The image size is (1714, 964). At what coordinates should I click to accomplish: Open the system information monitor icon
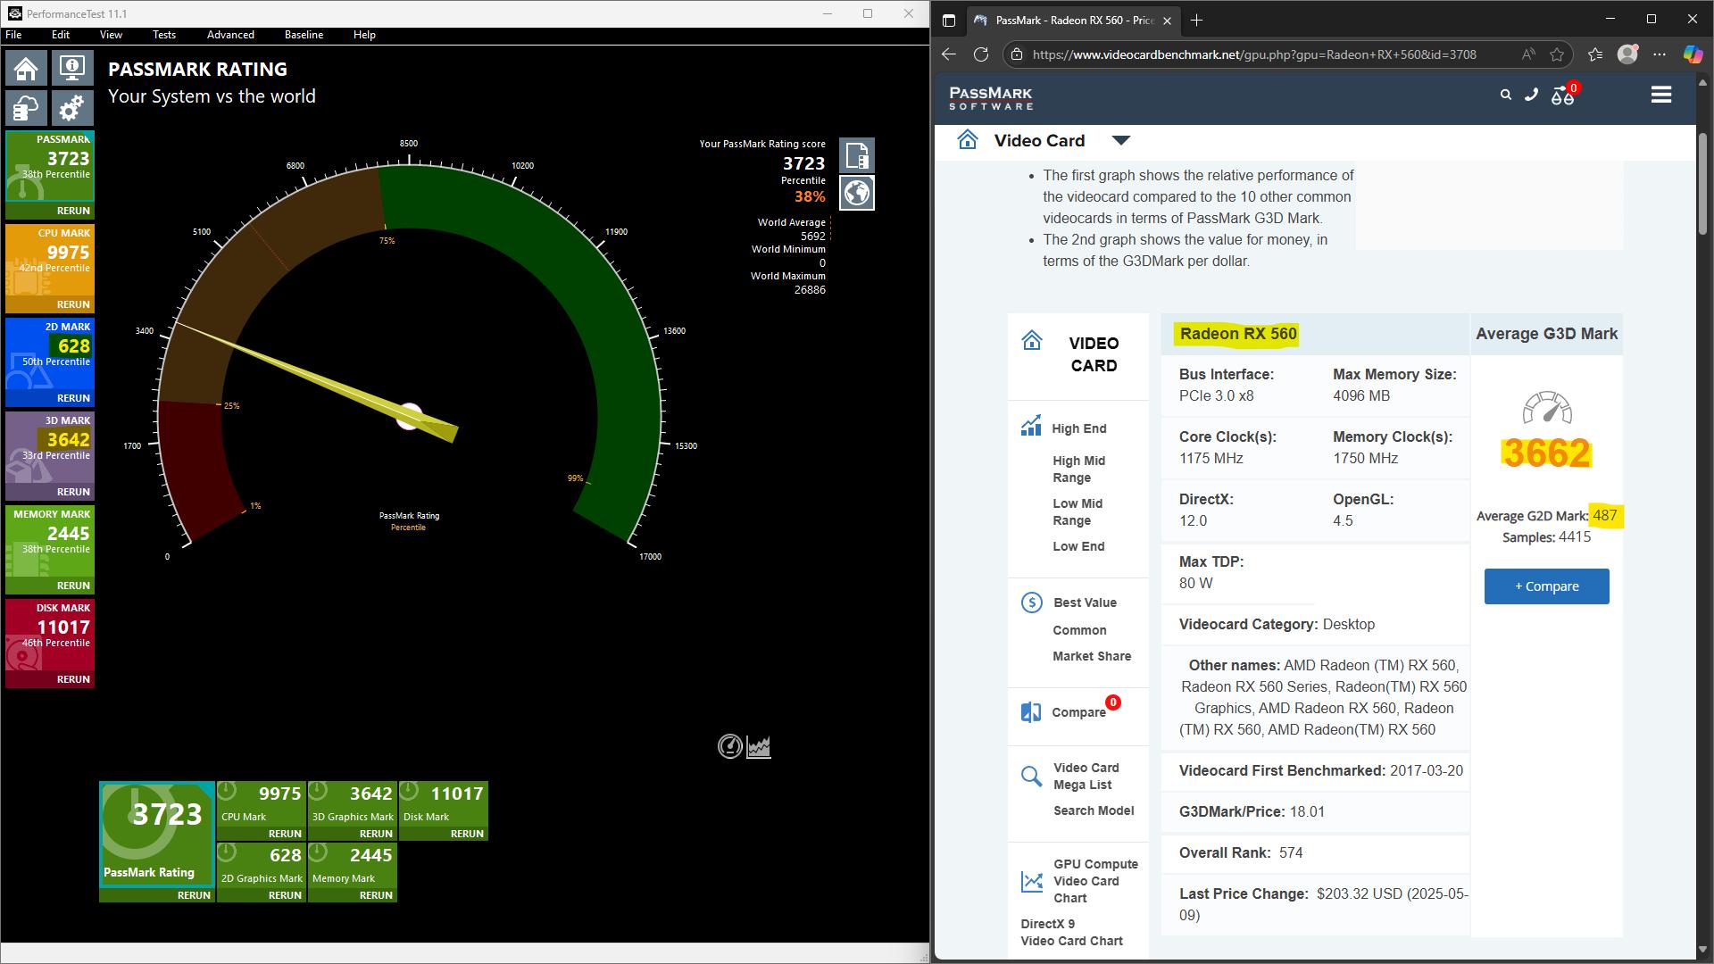pos(72,69)
